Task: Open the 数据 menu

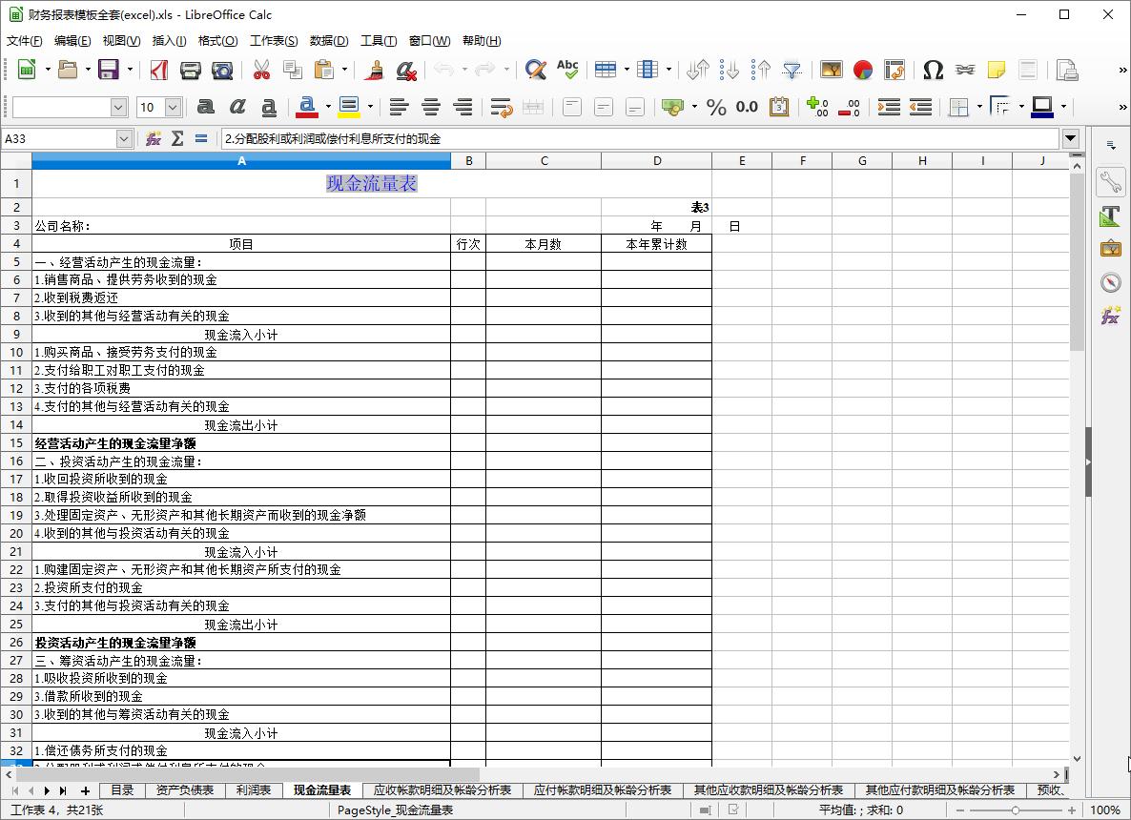Action: pyautogui.click(x=329, y=40)
